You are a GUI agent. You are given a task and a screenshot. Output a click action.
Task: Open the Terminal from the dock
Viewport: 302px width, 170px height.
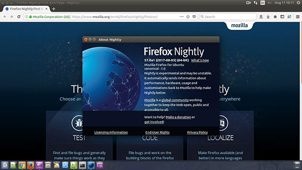[x=83, y=165]
